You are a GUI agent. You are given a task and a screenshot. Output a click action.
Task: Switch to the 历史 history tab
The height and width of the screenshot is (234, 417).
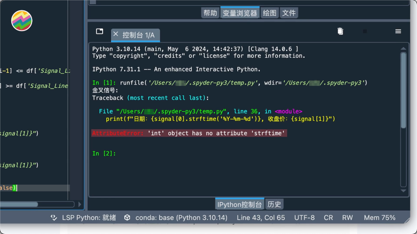[x=274, y=204]
